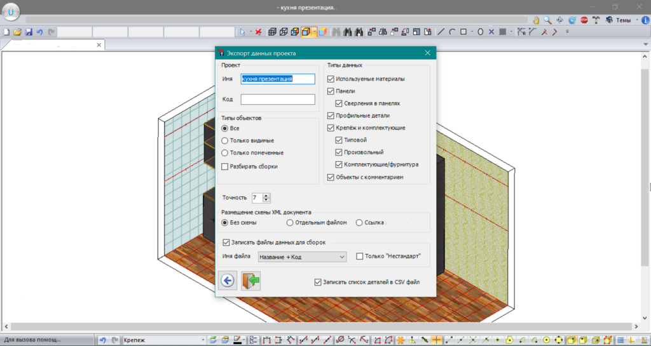Enable 'Разбирать сборки' checkbox
The image size is (651, 346).
224,166
